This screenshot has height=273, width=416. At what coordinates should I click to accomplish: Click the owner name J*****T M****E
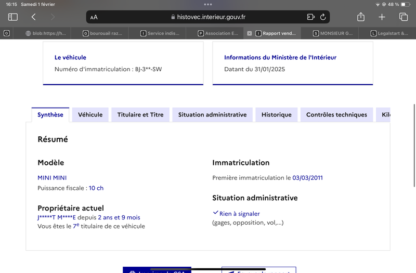pos(57,217)
